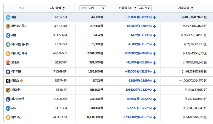This screenshot has width=213, height=124.
Task: Click the Ripple coin icon
Action: [x=8, y=35]
